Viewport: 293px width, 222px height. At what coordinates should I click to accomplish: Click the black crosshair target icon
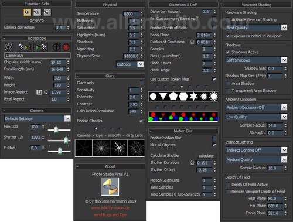(x=56, y=47)
